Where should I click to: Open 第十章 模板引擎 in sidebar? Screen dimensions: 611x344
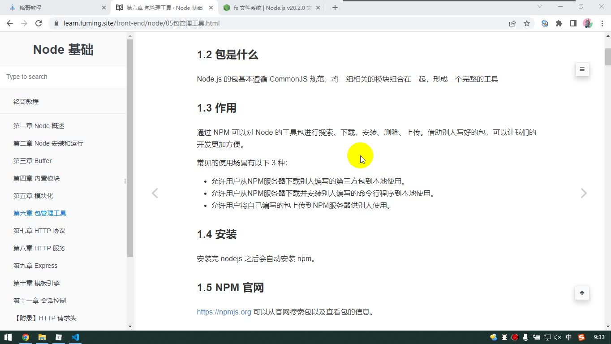click(37, 283)
